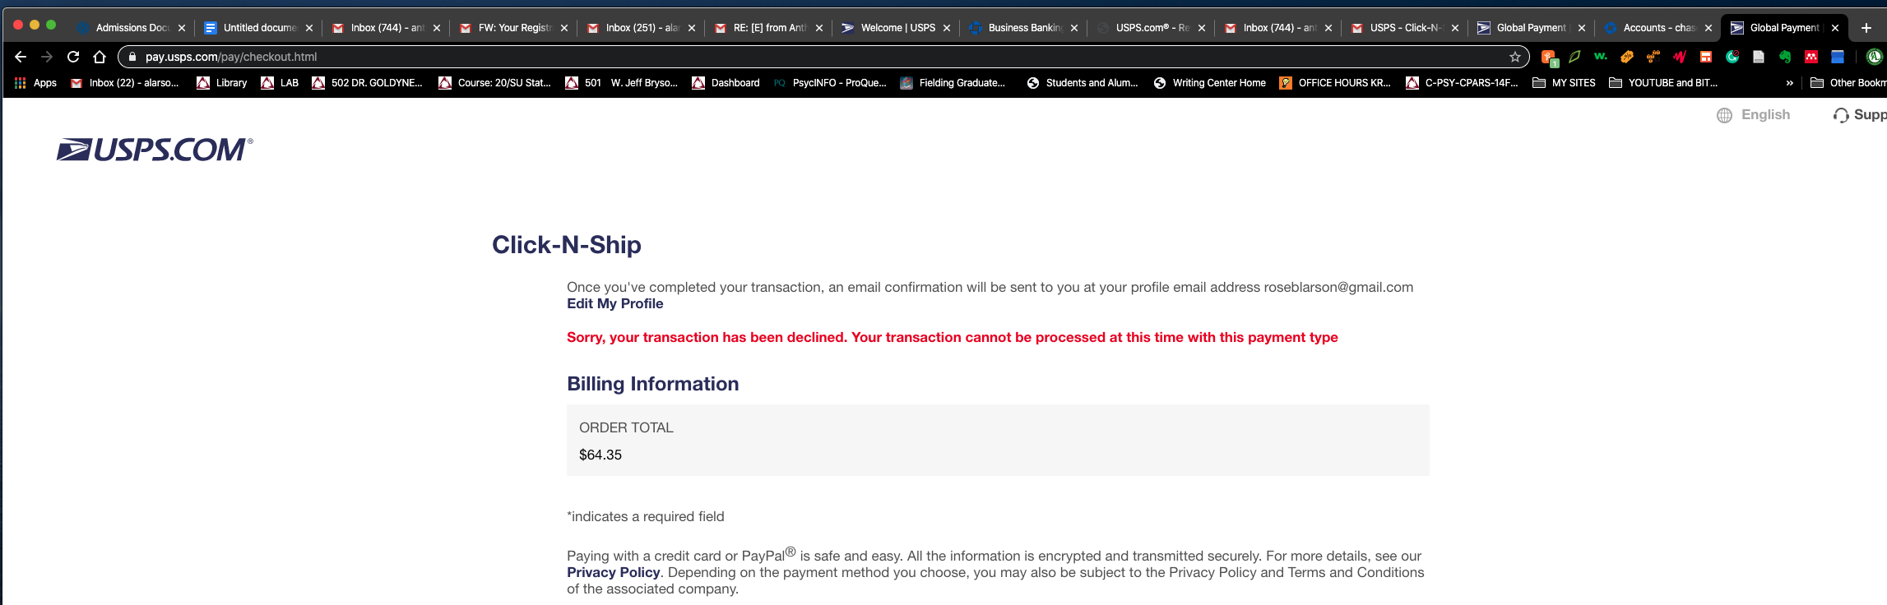
Task: Reload the checkout page
Action: click(73, 57)
